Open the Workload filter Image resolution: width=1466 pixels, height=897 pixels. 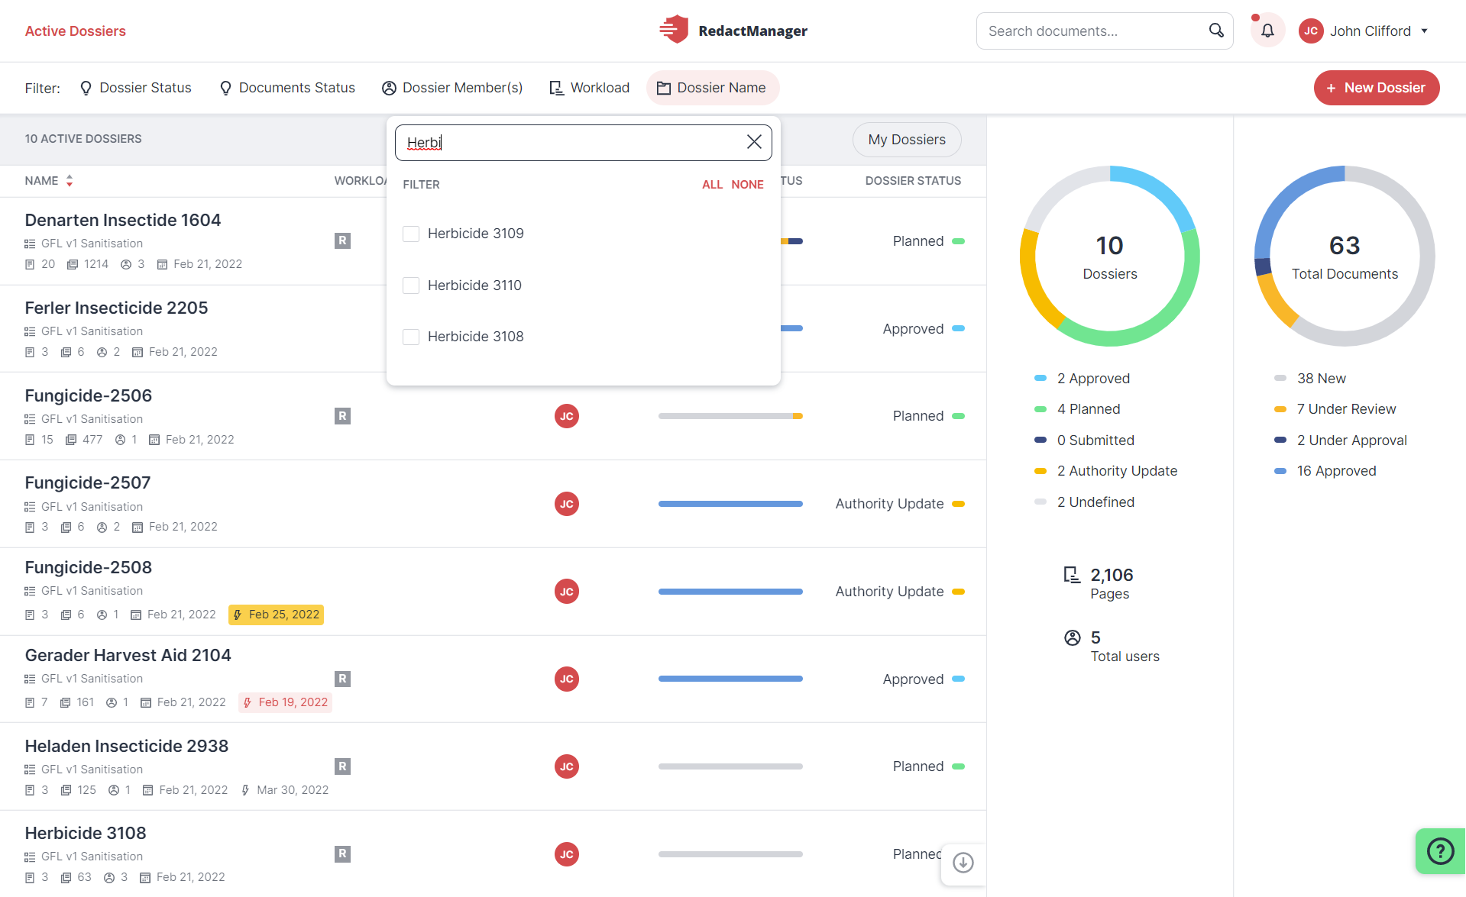tap(590, 88)
